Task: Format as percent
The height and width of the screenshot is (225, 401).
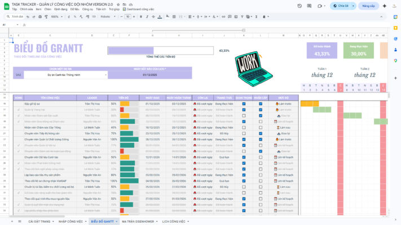Action: pos(75,16)
